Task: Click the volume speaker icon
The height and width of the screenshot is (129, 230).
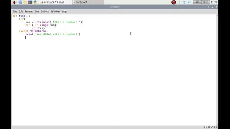Action: click(x=189, y=3)
